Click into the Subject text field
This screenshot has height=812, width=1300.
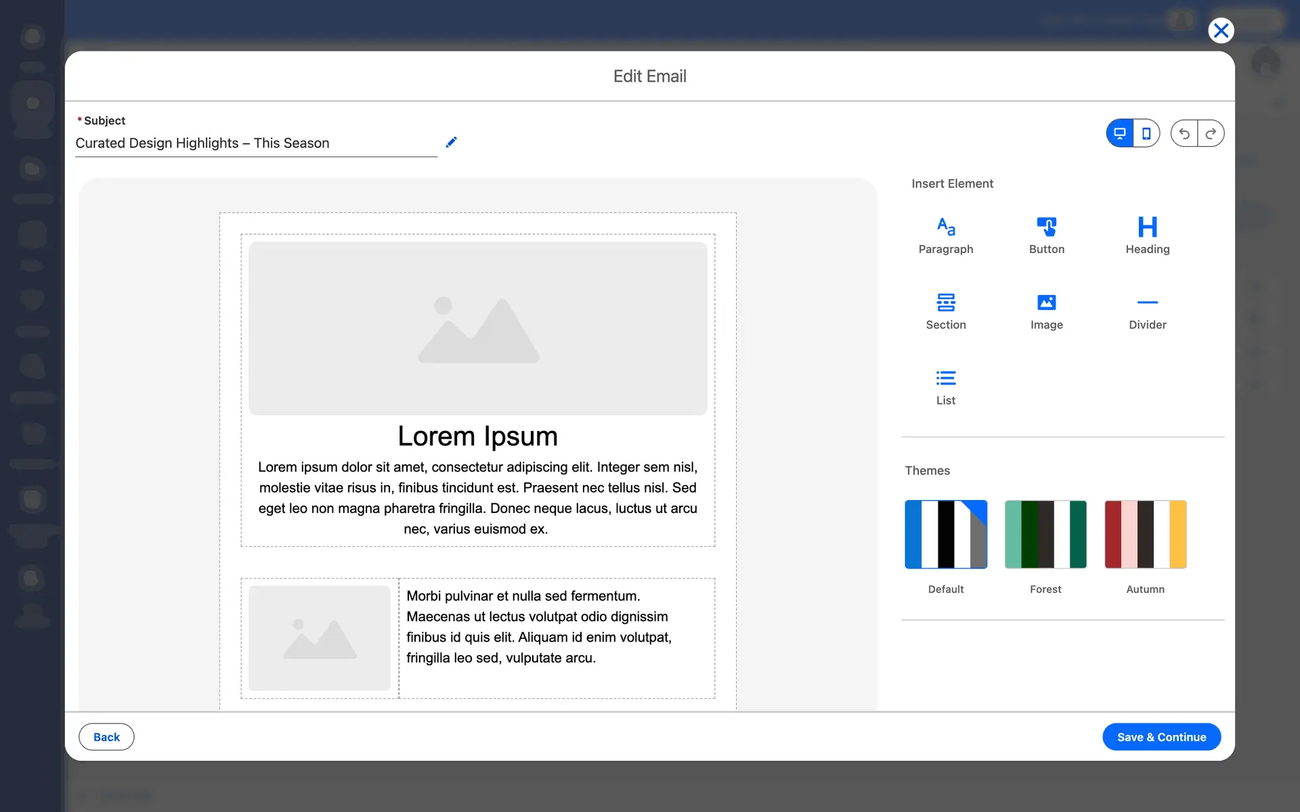[256, 143]
